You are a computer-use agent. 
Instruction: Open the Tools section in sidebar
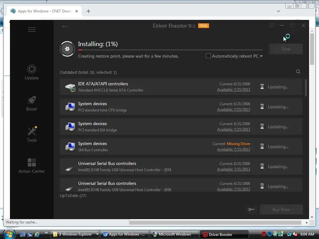(32, 134)
